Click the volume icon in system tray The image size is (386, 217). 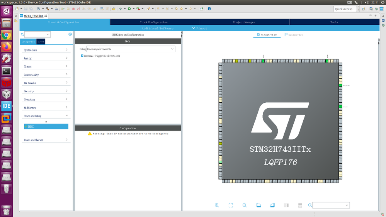367,2
